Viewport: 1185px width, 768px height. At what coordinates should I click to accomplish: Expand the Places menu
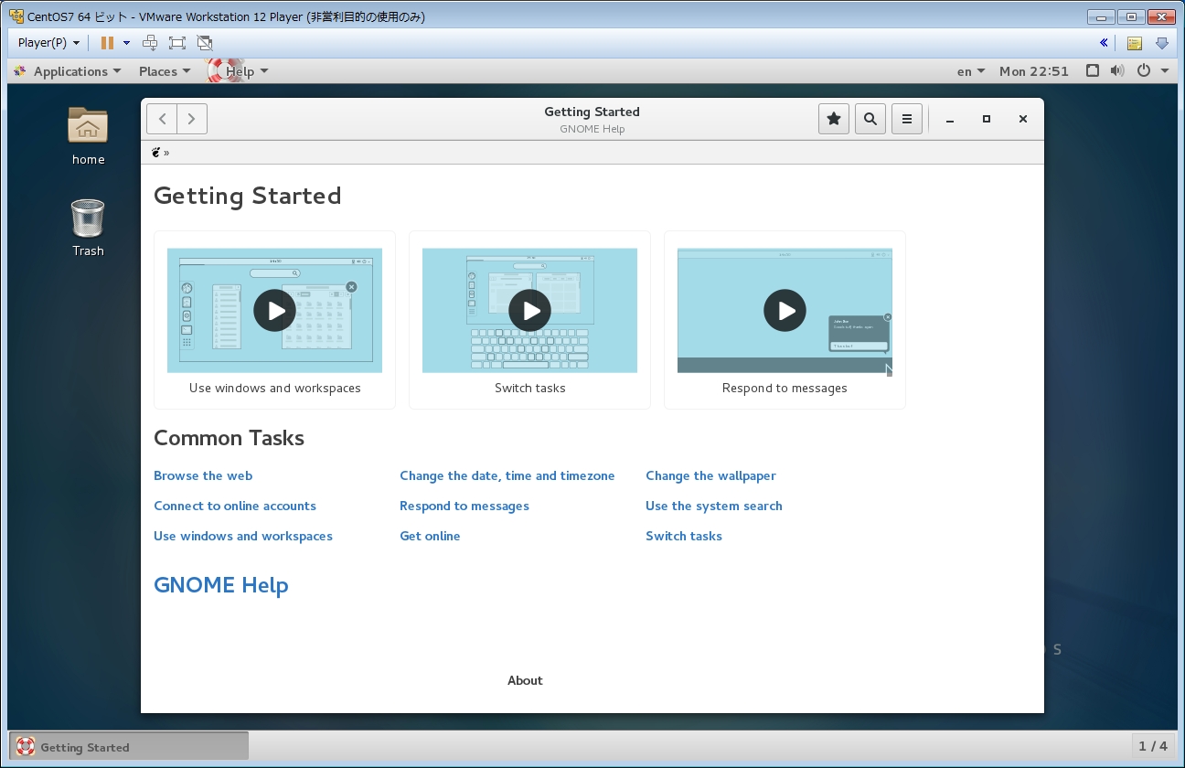coord(164,71)
